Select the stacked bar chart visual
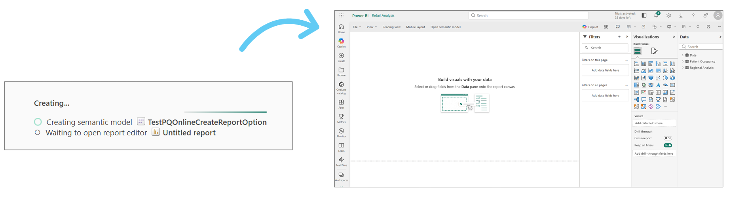The height and width of the screenshot is (197, 729). point(636,64)
